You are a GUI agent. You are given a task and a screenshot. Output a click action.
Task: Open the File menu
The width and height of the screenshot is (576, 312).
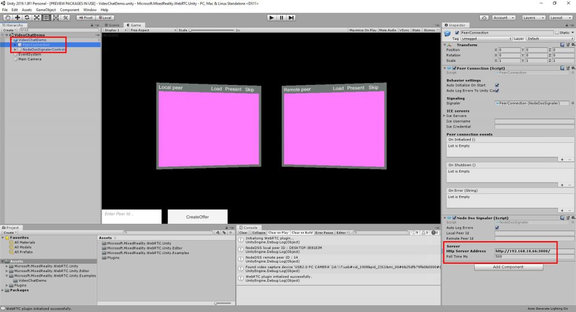pos(4,10)
